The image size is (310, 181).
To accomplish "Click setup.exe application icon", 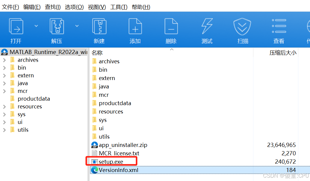I will (x=95, y=162).
